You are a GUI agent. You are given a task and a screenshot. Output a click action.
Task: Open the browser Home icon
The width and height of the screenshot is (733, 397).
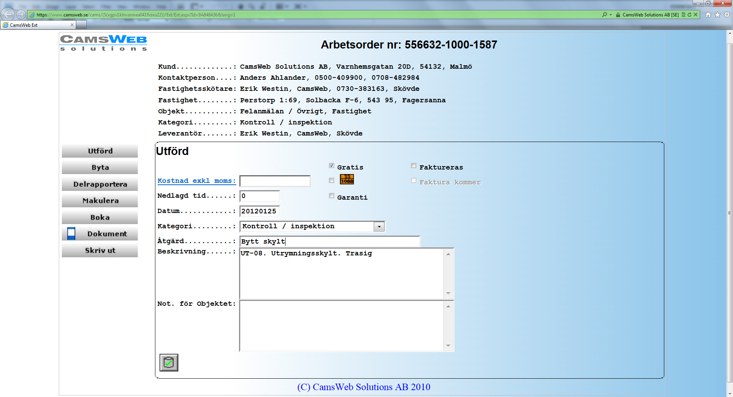click(x=708, y=15)
